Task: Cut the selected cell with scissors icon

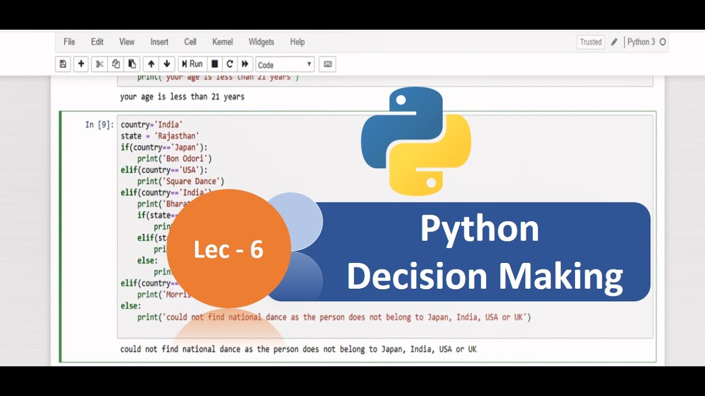Action: [100, 64]
